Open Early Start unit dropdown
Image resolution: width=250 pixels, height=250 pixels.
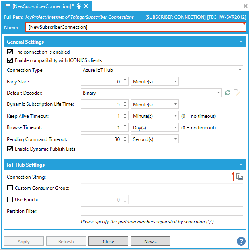(154, 81)
